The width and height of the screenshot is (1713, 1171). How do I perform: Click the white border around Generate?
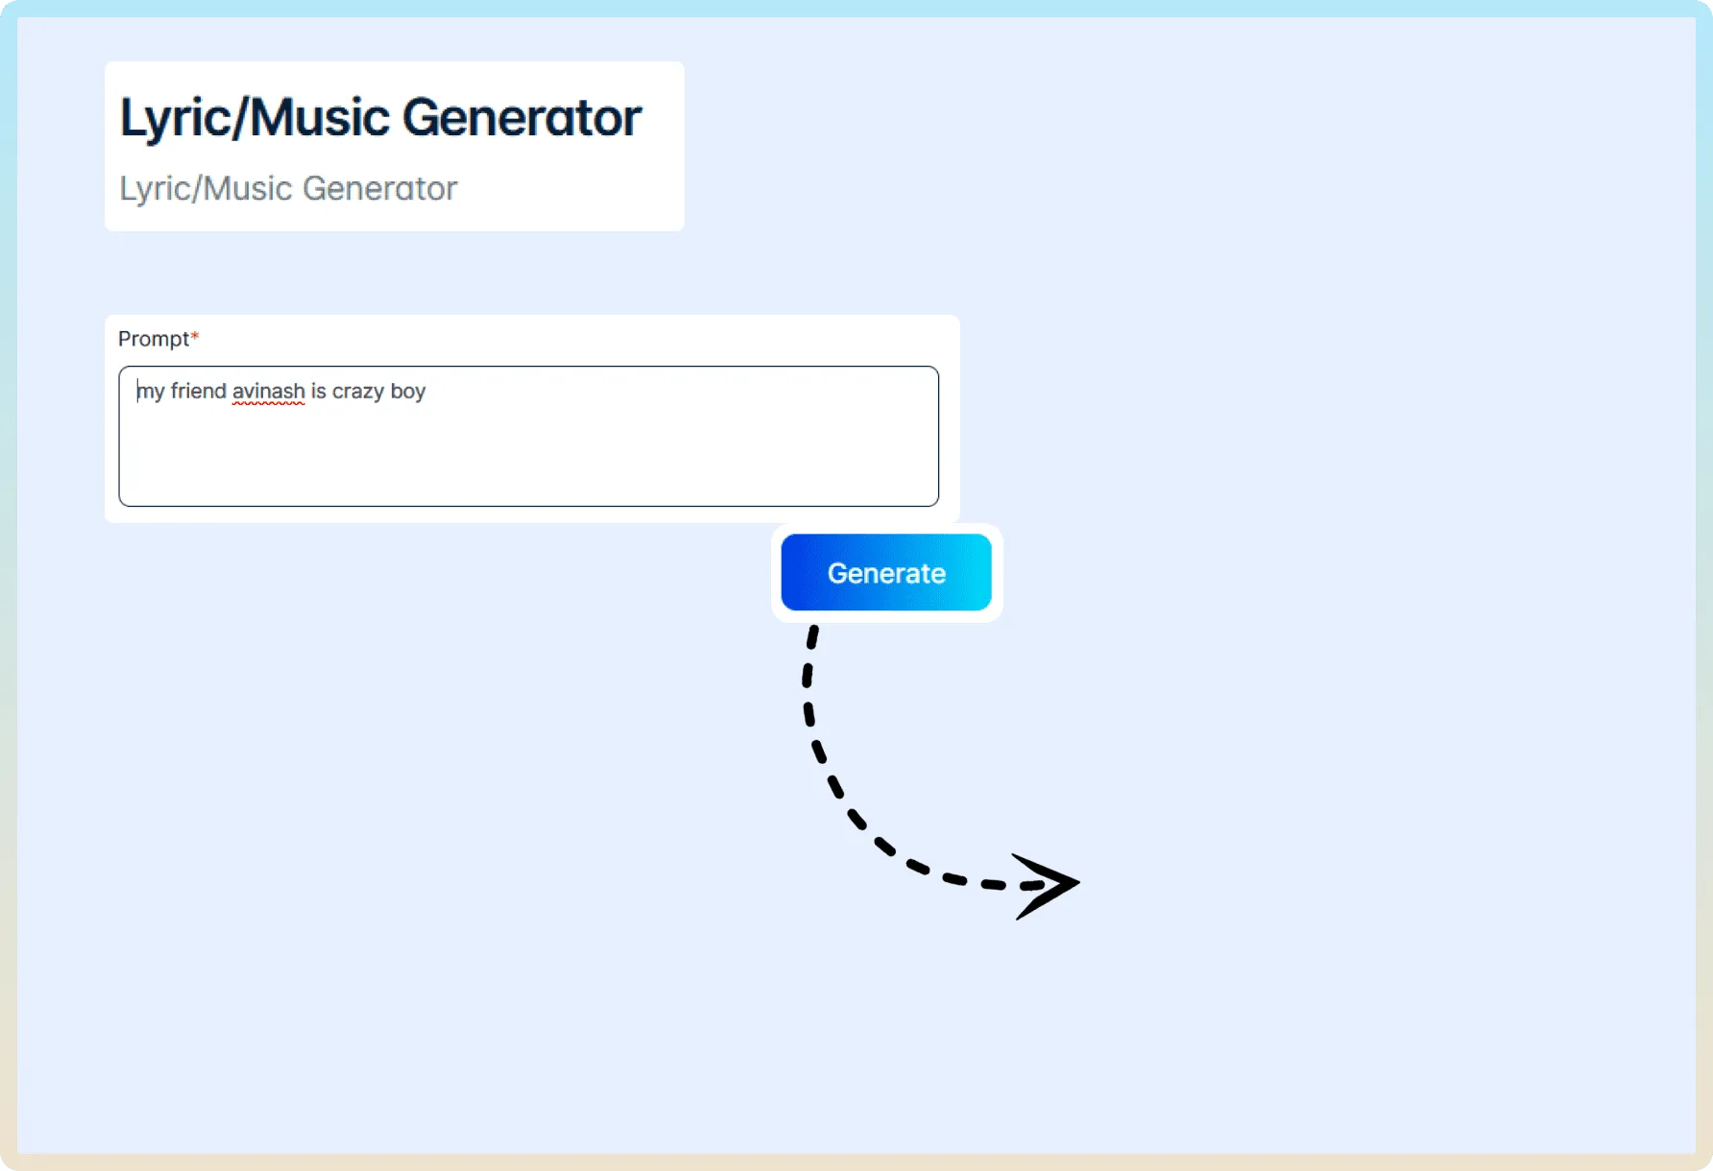click(x=886, y=616)
